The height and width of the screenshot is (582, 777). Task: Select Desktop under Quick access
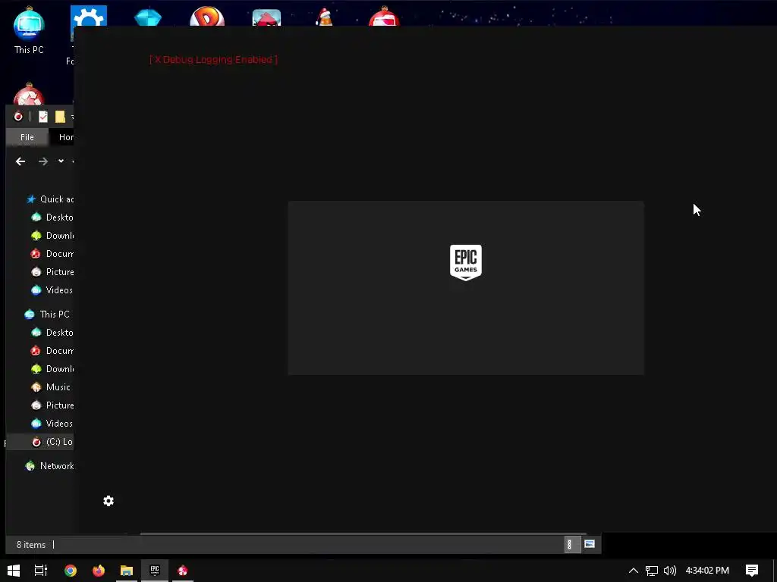click(52, 217)
